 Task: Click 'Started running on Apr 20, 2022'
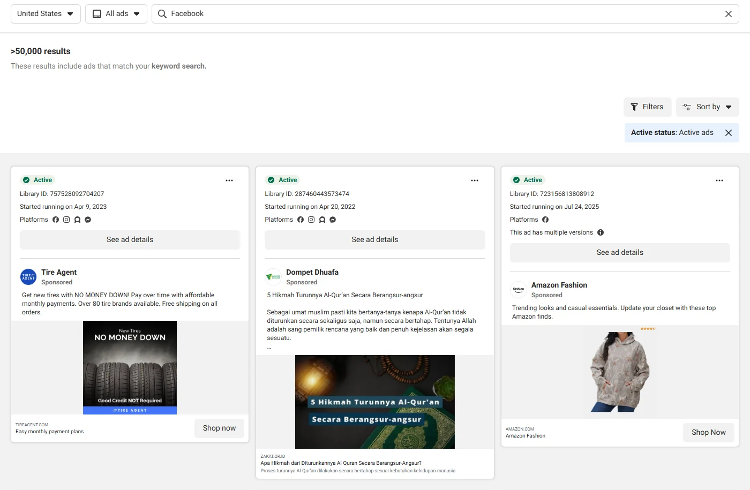pyautogui.click(x=310, y=207)
